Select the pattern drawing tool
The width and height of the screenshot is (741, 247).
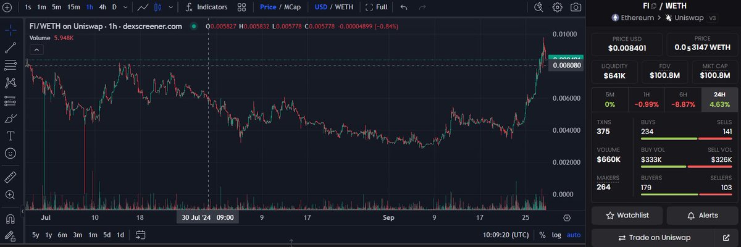10,82
